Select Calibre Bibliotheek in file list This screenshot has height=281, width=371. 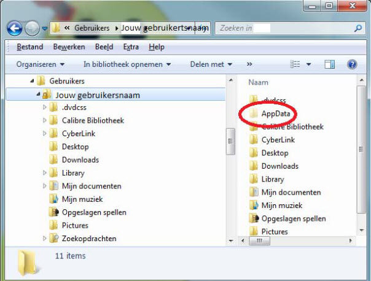tap(292, 126)
